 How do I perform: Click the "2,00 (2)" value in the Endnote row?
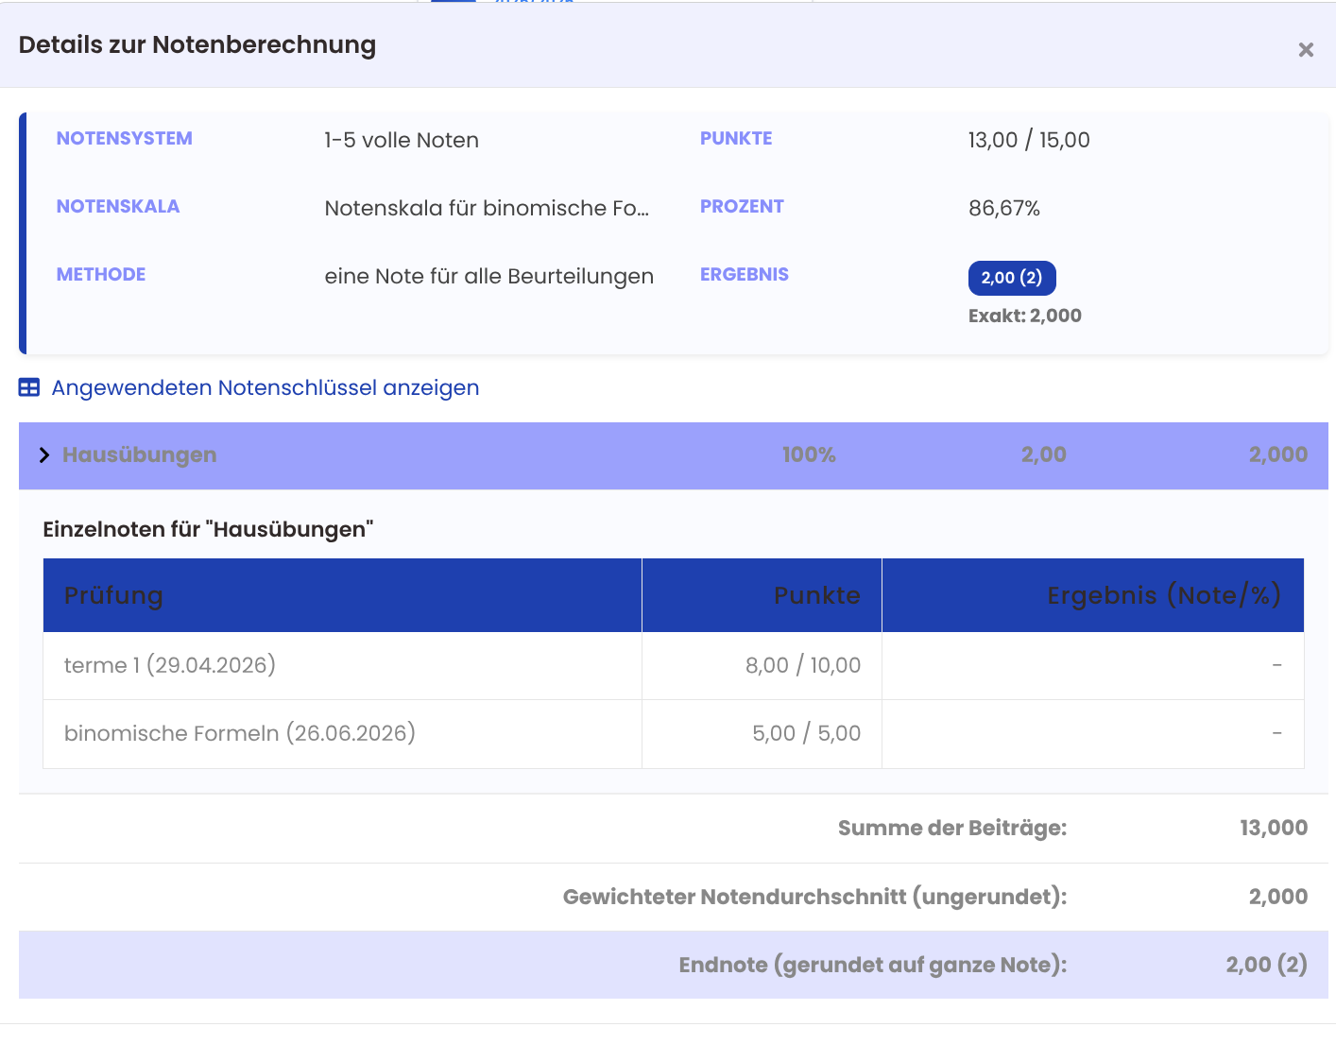tap(1267, 965)
